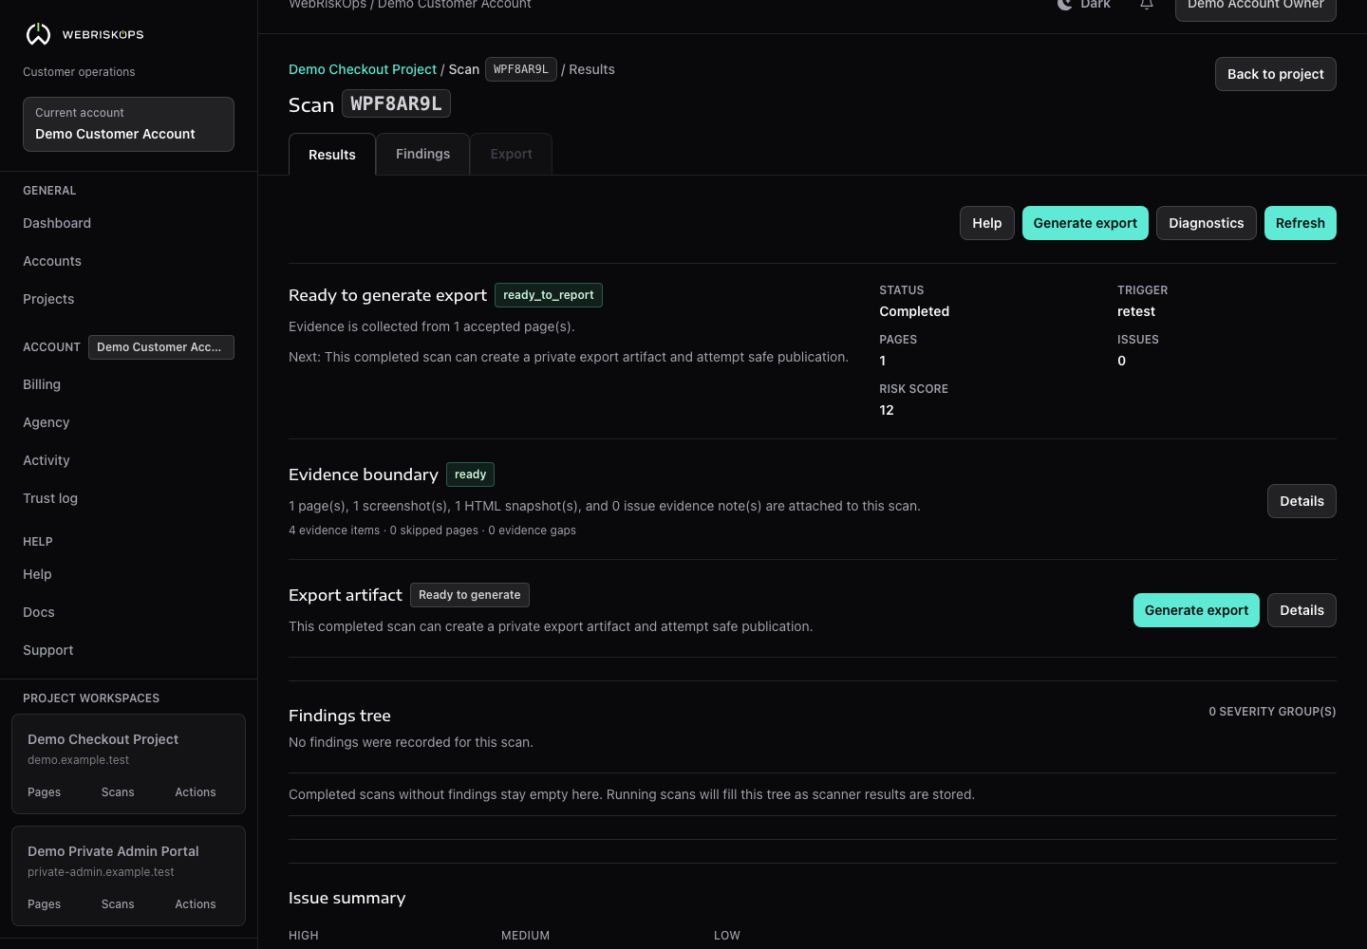Click Generate export in Export artifact row
Image resolution: width=1367 pixels, height=949 pixels.
tap(1196, 610)
